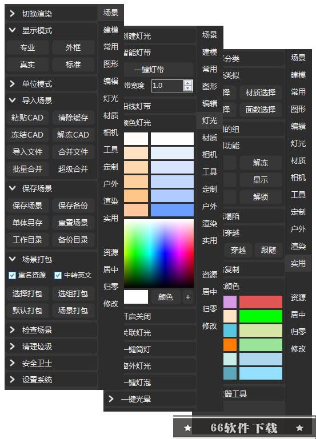Toggle the 中转英文 checkbox
Screen dimensions: 316x439
[x=58, y=275]
